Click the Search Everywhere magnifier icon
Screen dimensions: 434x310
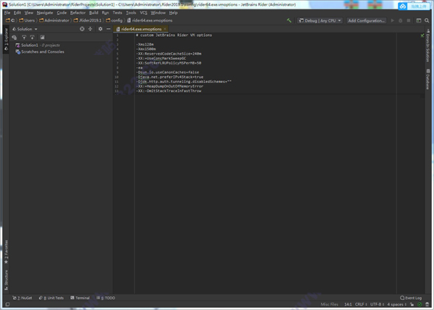coord(427,20)
